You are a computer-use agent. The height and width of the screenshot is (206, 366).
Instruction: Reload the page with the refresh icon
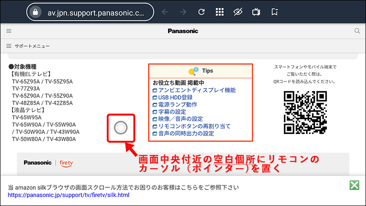(x=201, y=12)
